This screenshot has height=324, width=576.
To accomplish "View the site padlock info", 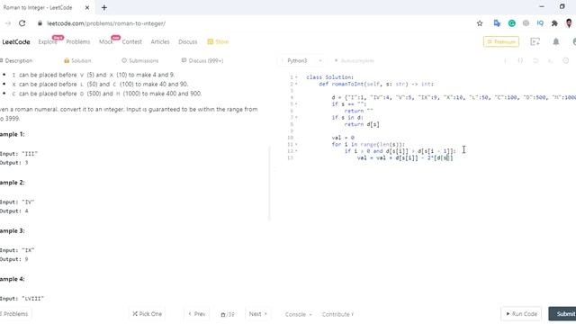I will (40, 23).
